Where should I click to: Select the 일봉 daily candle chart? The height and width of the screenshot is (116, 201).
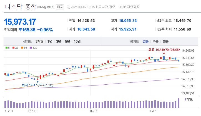click(146, 41)
